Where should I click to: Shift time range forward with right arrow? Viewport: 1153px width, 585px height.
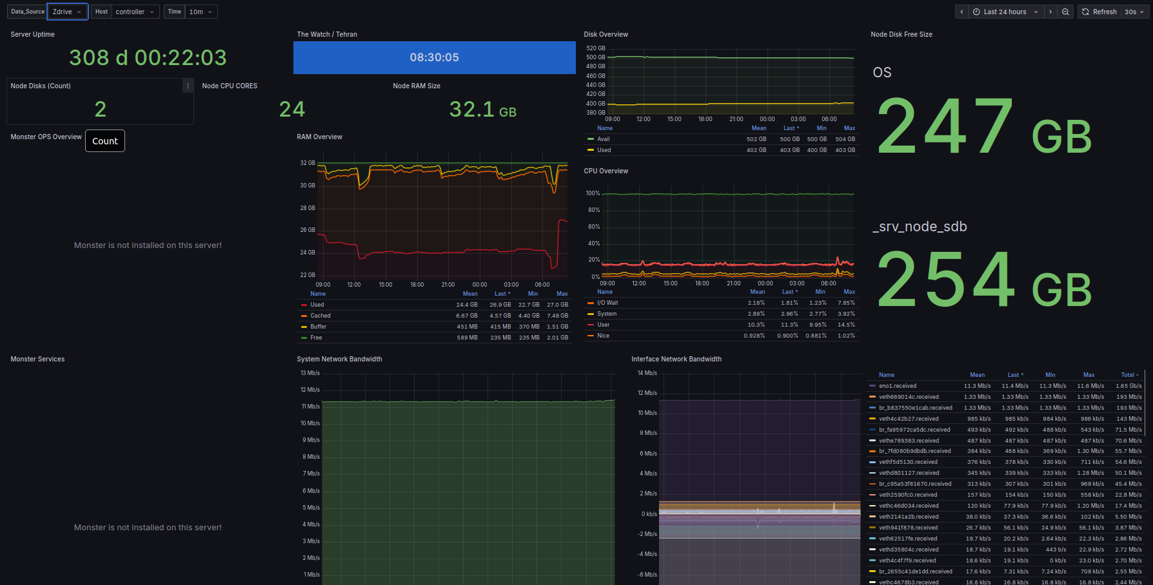pos(1050,12)
